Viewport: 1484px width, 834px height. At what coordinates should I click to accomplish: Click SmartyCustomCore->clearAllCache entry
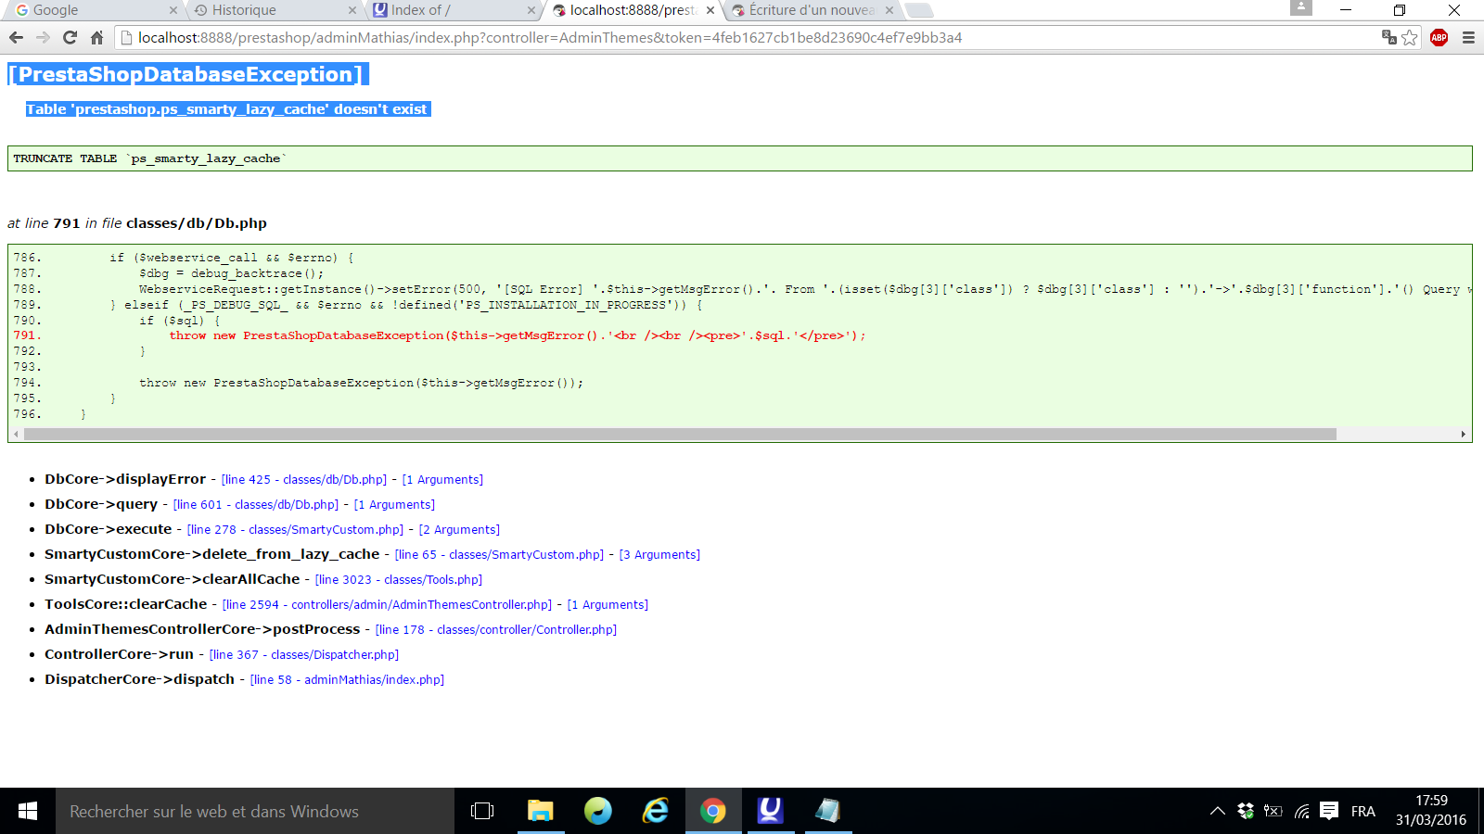[x=173, y=579]
